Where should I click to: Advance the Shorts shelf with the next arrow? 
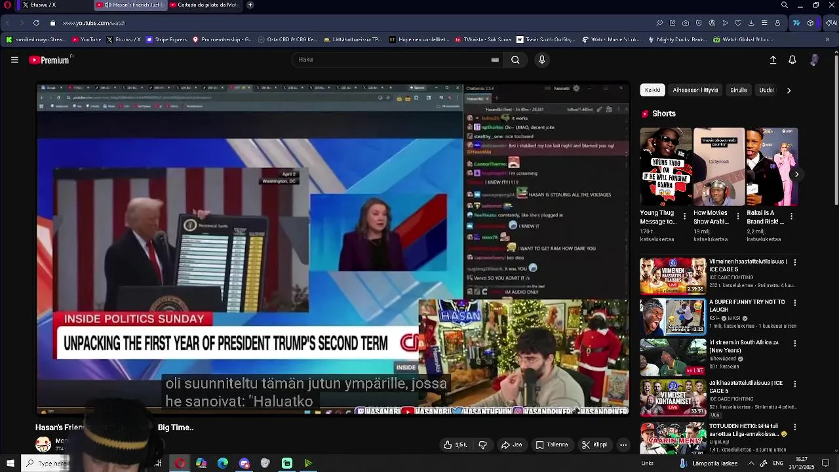click(x=796, y=174)
